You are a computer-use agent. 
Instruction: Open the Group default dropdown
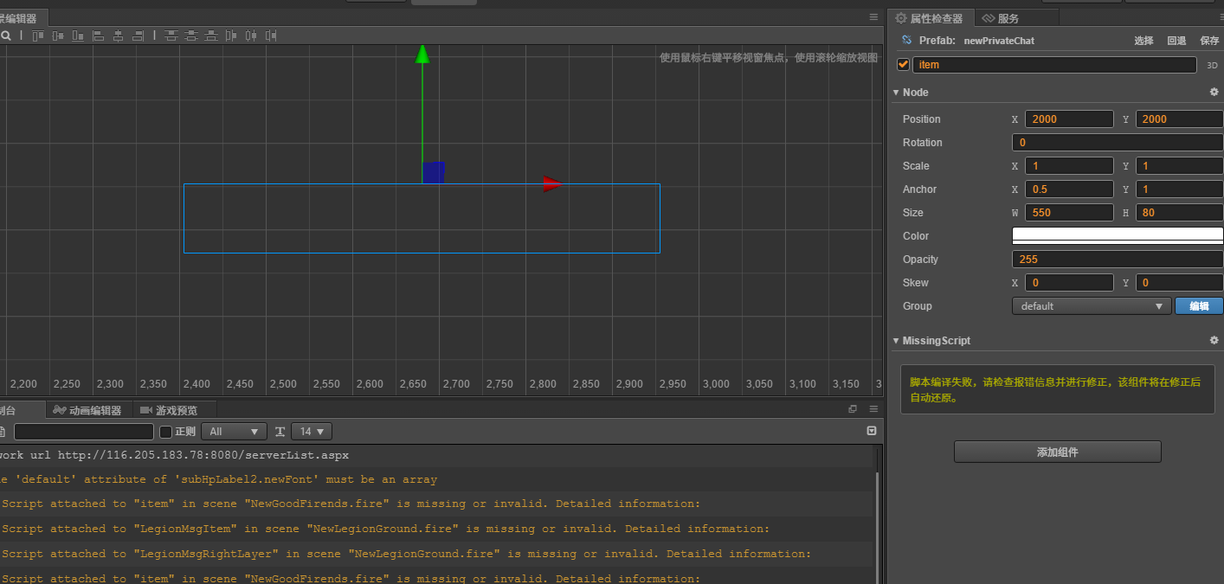pyautogui.click(x=1092, y=306)
